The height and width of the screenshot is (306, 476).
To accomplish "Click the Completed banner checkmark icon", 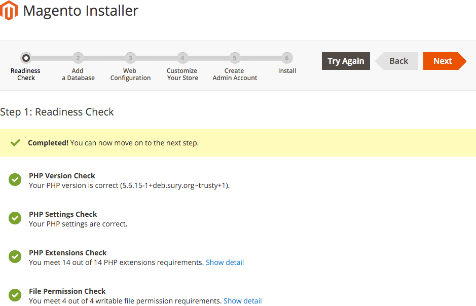I will tap(16, 142).
